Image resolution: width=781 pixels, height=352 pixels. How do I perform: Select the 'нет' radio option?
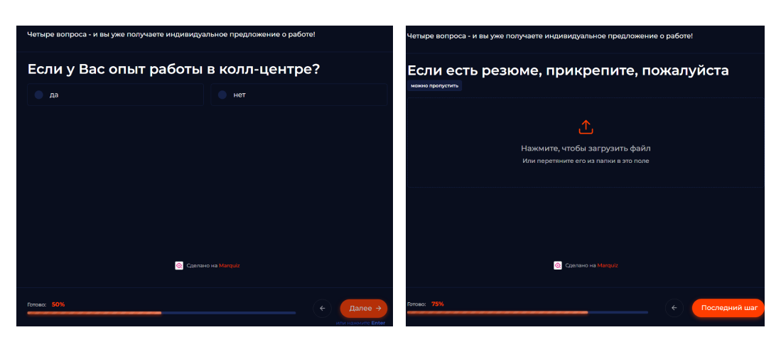point(299,95)
